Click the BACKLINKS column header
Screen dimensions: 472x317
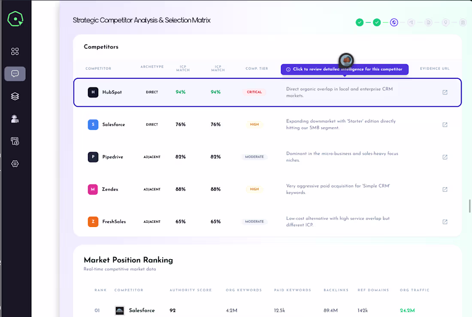[x=336, y=290]
